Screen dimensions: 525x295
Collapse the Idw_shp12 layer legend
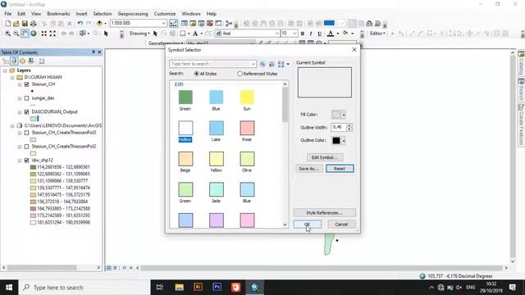20,161
